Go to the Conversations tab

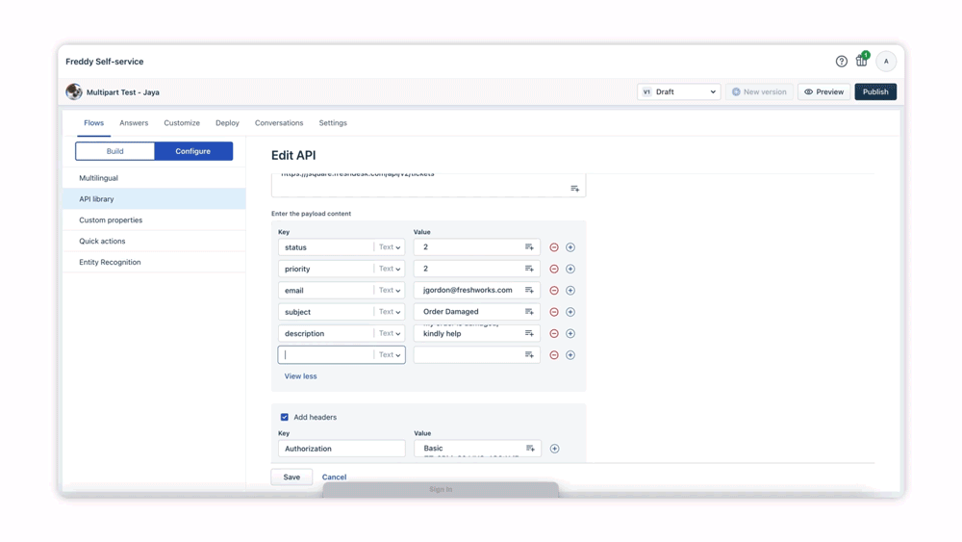[279, 123]
